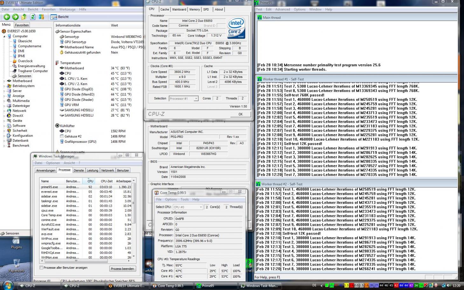The width and height of the screenshot is (464, 290).
Task: Click Worker thread #2 title icon
Action: click(x=258, y=184)
